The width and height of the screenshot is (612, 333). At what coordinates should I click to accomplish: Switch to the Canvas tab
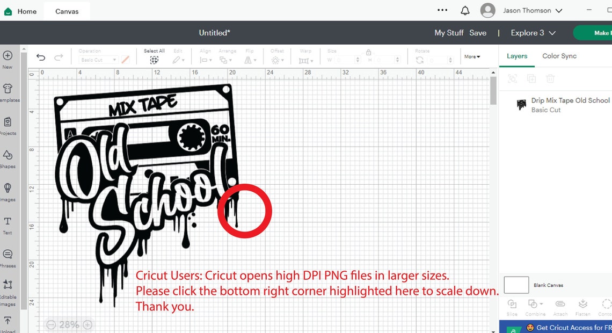[67, 11]
